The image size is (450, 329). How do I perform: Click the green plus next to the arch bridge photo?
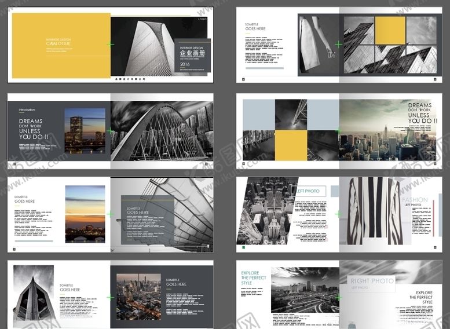(111, 131)
